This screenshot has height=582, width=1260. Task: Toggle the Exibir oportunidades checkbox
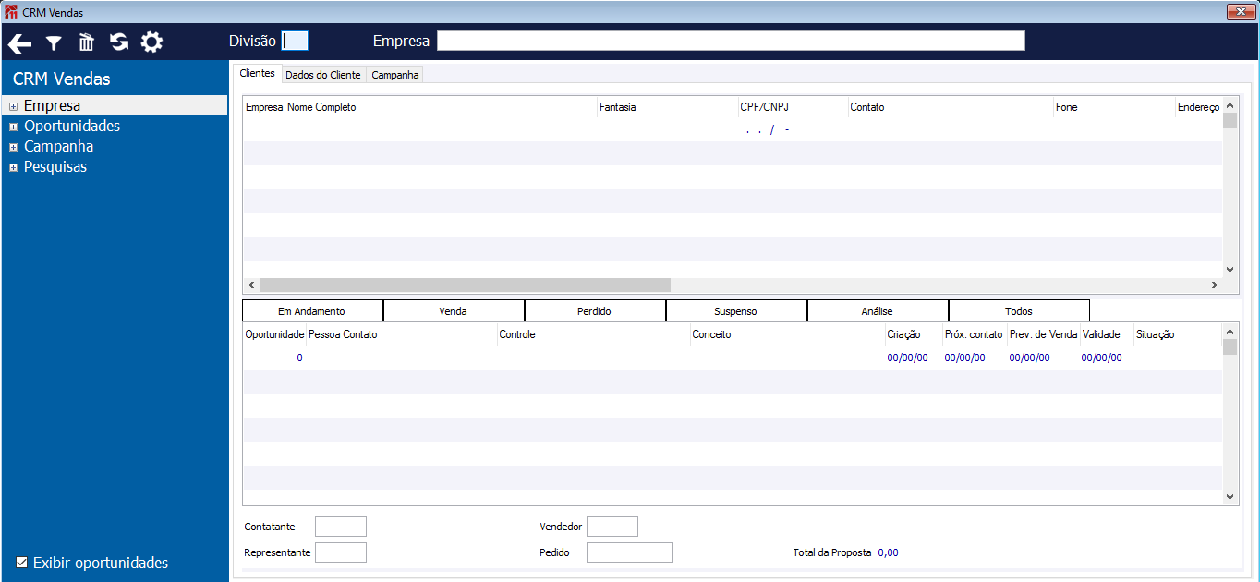click(22, 563)
